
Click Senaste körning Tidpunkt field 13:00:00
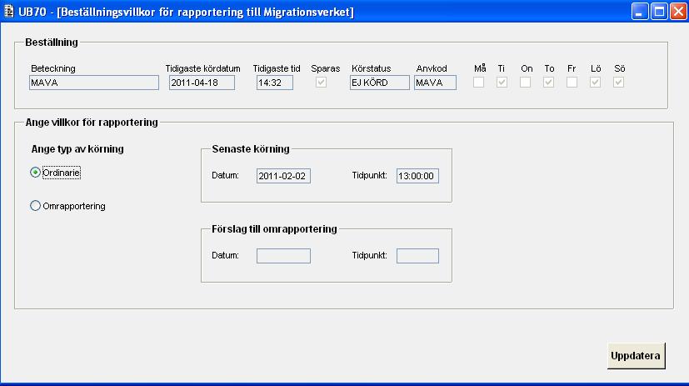[417, 176]
